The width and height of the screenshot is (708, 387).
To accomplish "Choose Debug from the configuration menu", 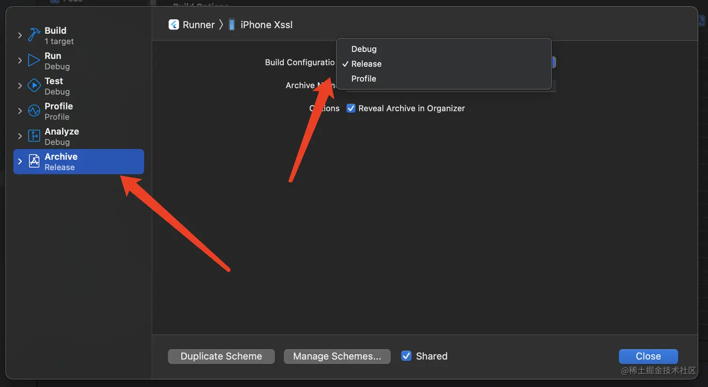I will (364, 49).
